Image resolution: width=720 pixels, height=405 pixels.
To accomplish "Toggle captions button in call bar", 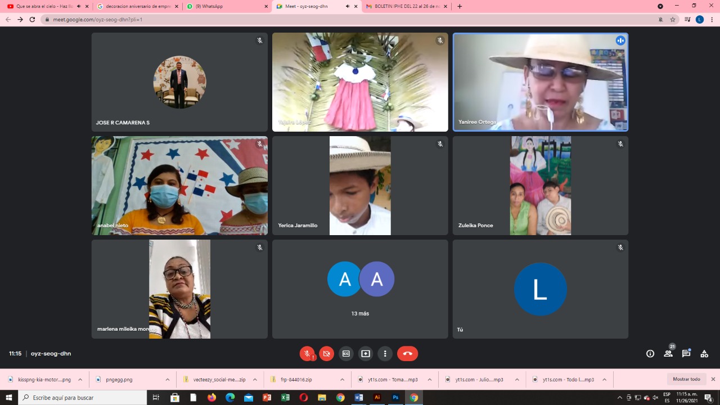I will [x=346, y=354].
